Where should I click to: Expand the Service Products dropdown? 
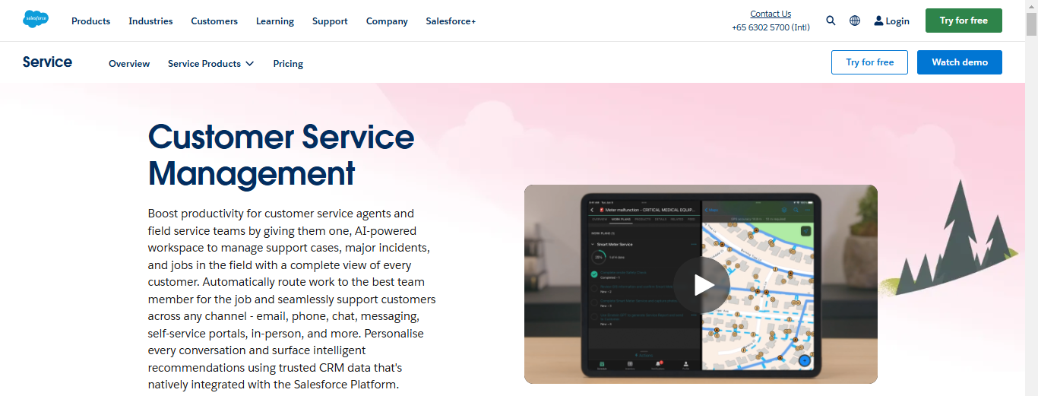(x=210, y=64)
